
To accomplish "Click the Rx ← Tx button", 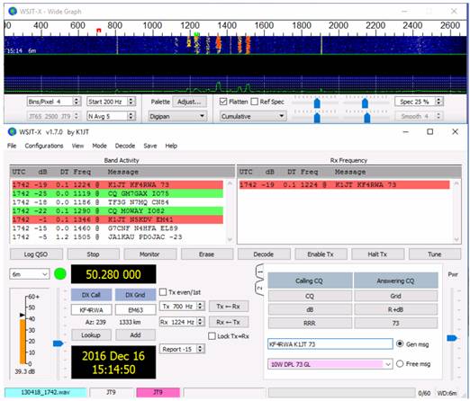I will [229, 322].
